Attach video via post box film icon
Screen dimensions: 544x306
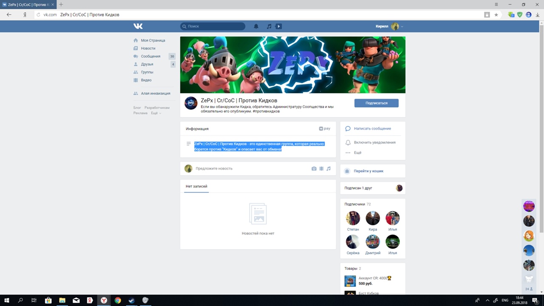pyautogui.click(x=321, y=169)
